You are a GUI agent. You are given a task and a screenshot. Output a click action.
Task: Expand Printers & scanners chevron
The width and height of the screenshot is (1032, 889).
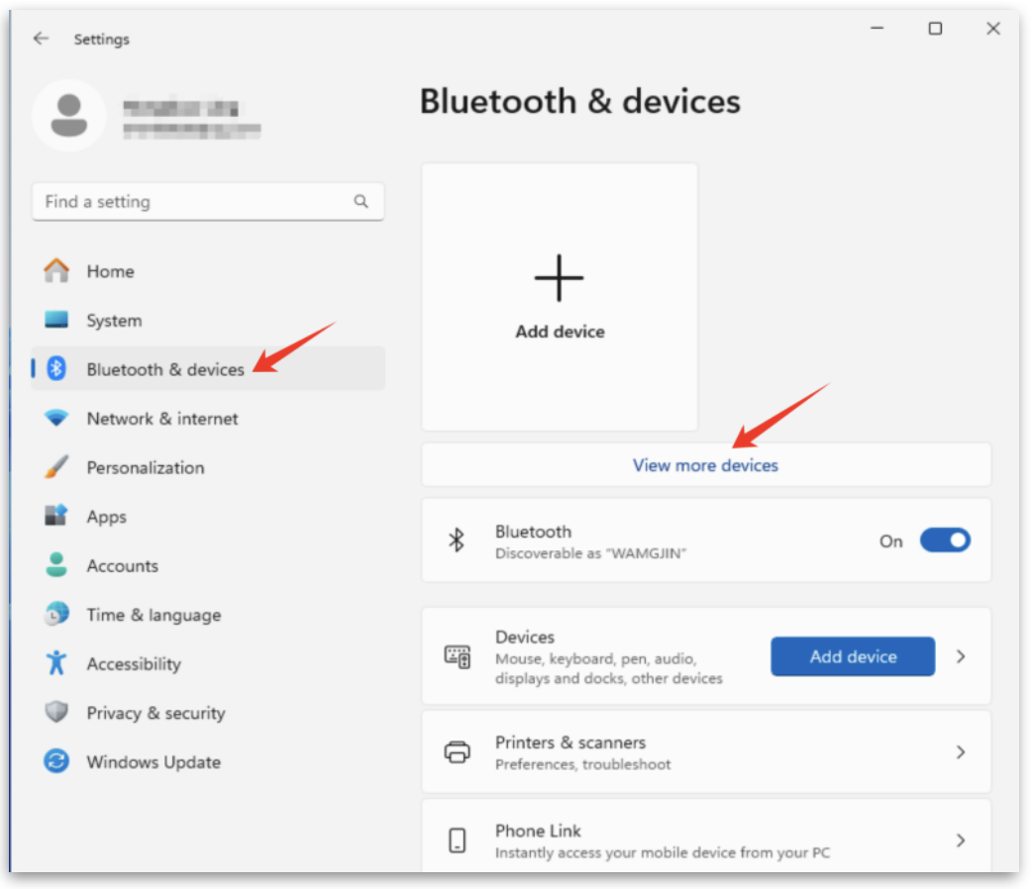coord(960,752)
